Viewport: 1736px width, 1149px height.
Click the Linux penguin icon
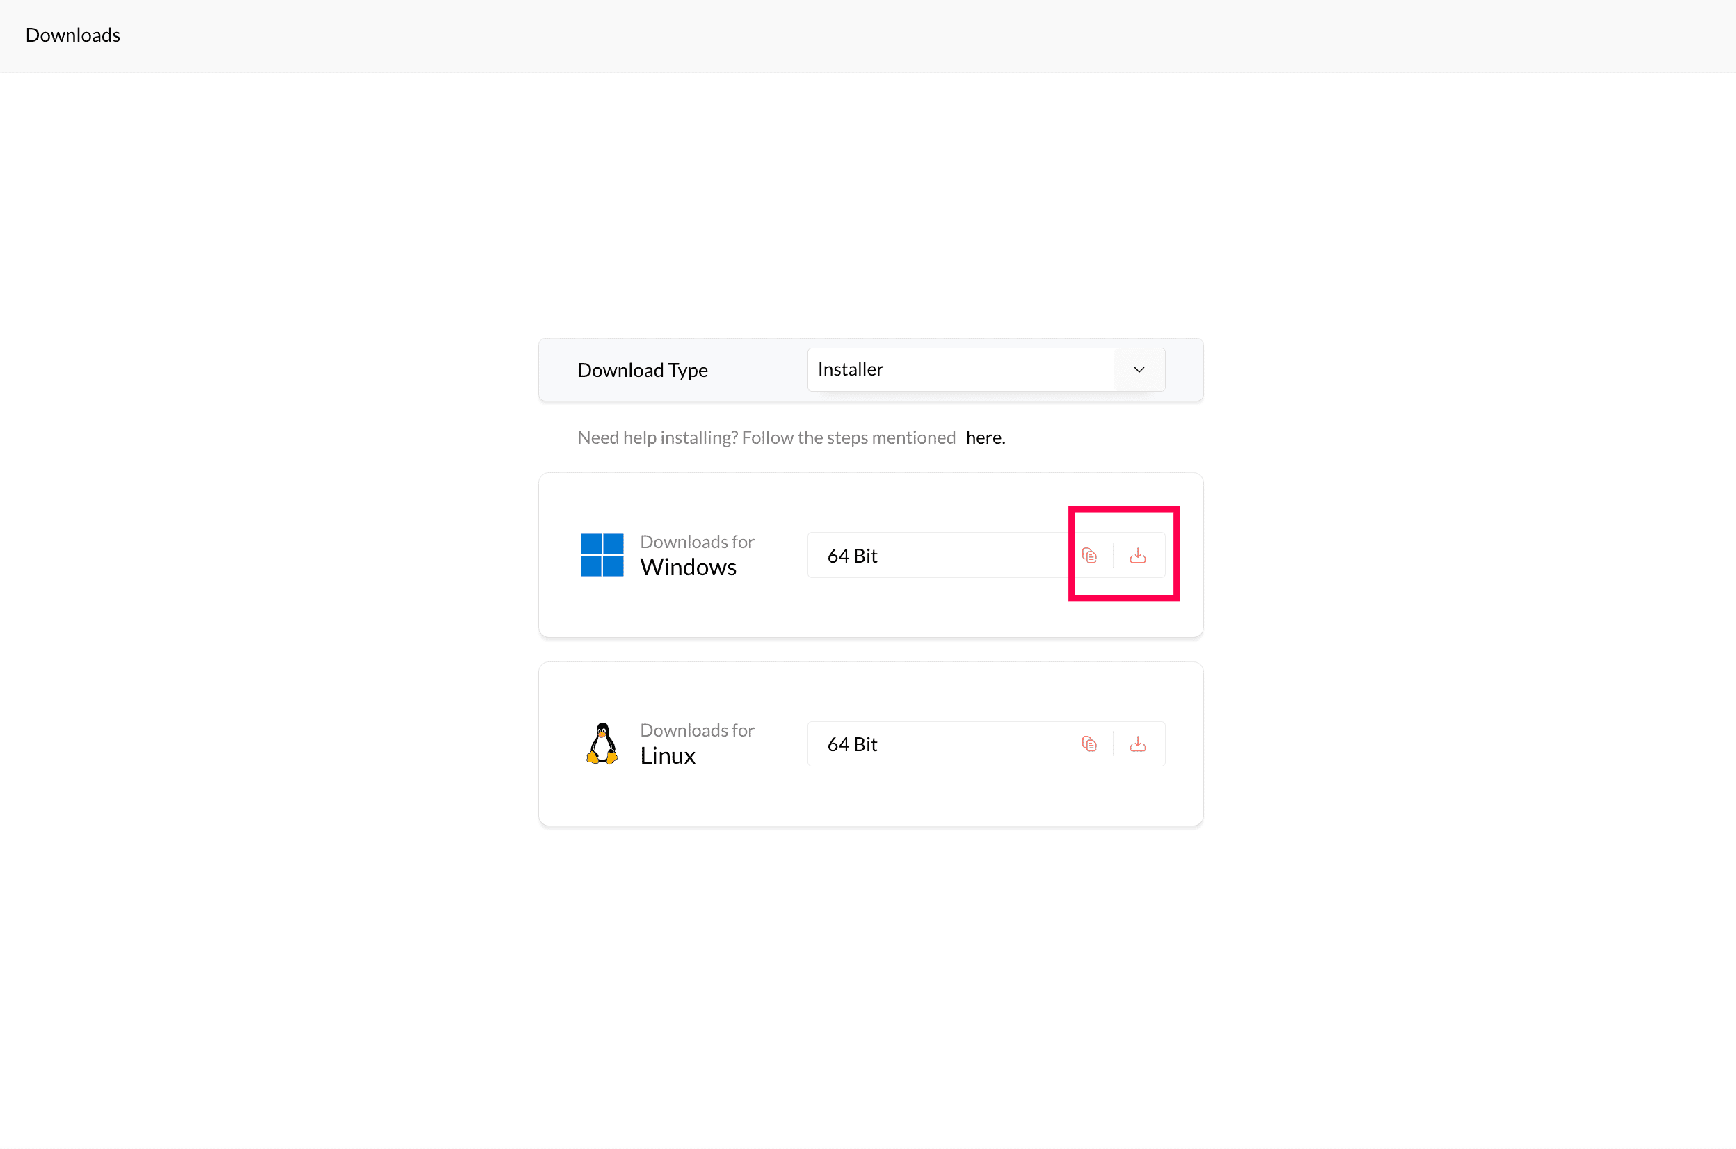pyautogui.click(x=602, y=743)
